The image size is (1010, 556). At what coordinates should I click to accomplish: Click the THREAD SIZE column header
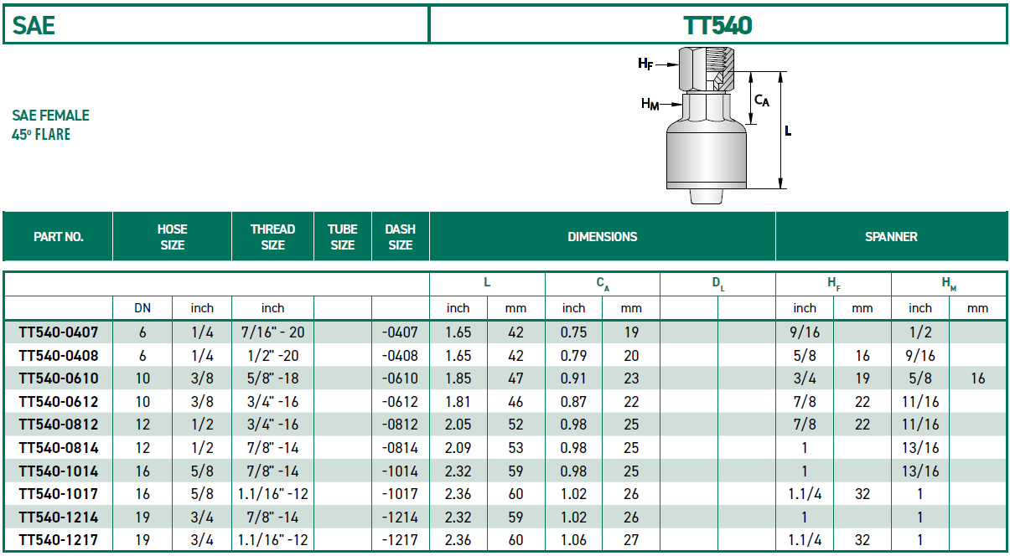point(273,237)
